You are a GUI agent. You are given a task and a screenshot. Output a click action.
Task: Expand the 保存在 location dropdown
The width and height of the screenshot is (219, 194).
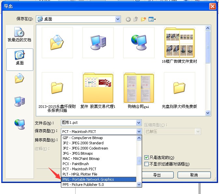pos(118,19)
